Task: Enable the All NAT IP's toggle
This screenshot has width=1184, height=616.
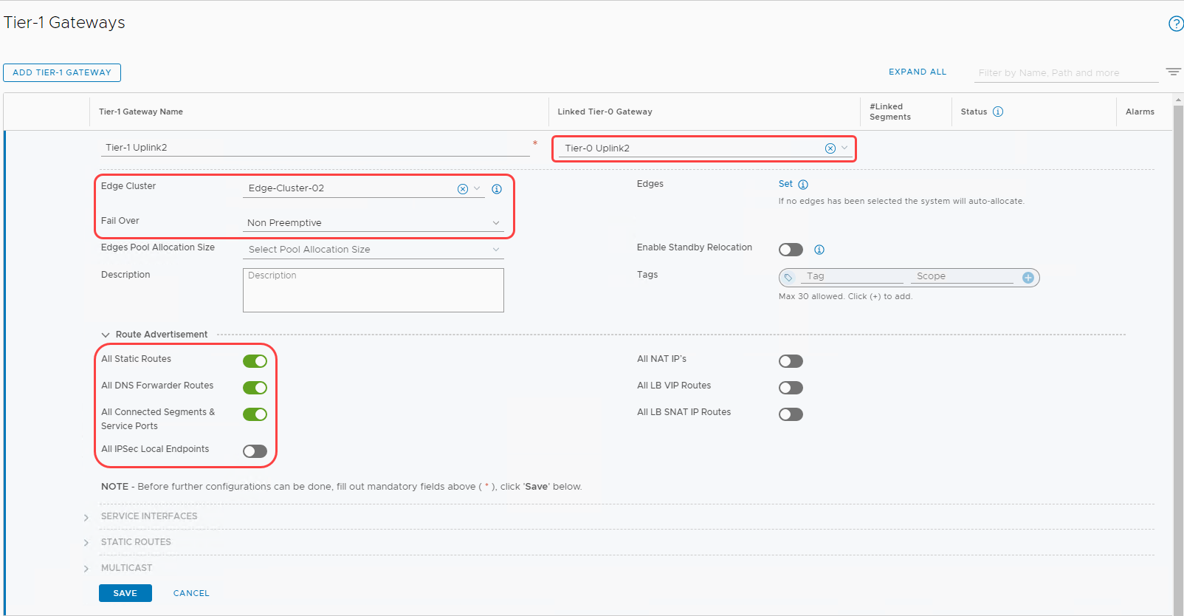Action: tap(791, 361)
